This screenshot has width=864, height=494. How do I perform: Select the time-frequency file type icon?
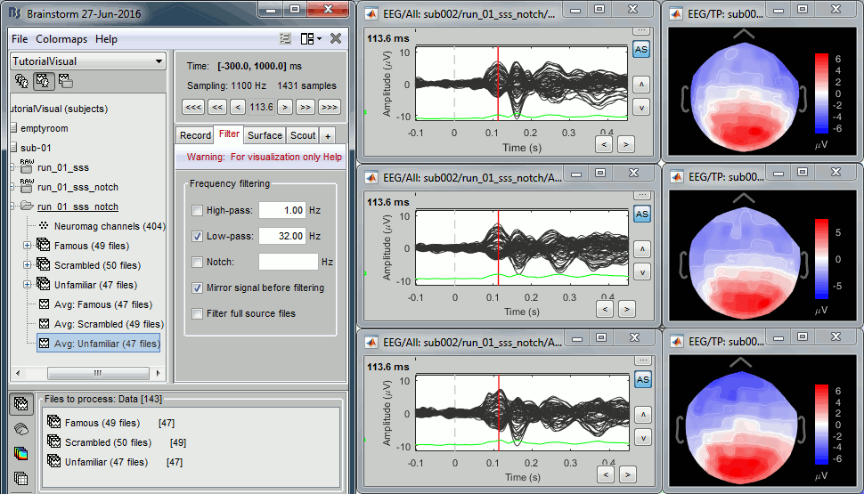click(x=20, y=453)
